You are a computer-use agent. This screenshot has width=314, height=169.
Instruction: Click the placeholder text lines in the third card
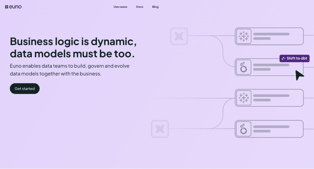271,98
